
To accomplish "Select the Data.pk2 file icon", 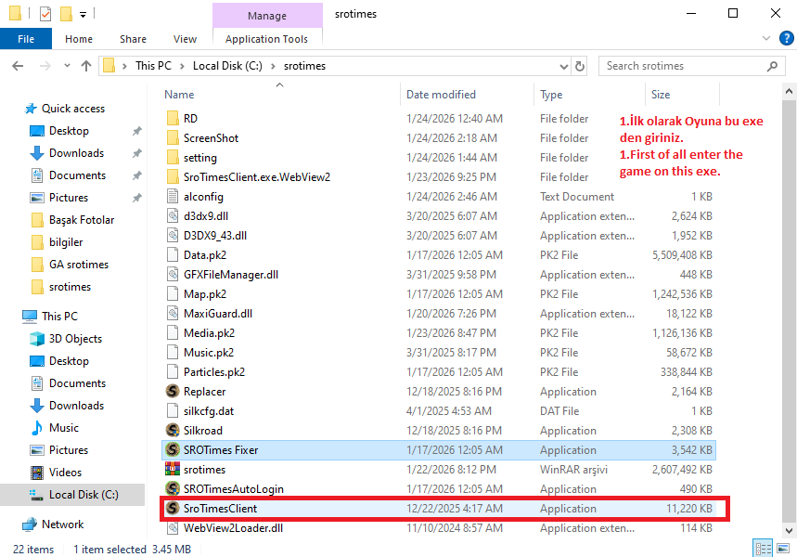I will [x=173, y=255].
